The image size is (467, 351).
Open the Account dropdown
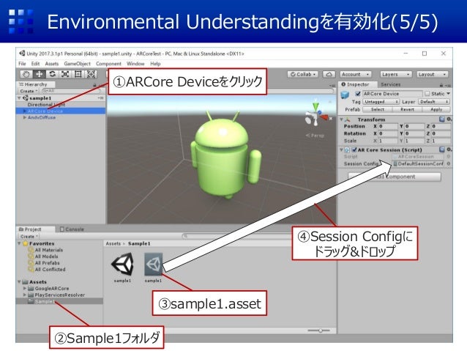tap(356, 74)
